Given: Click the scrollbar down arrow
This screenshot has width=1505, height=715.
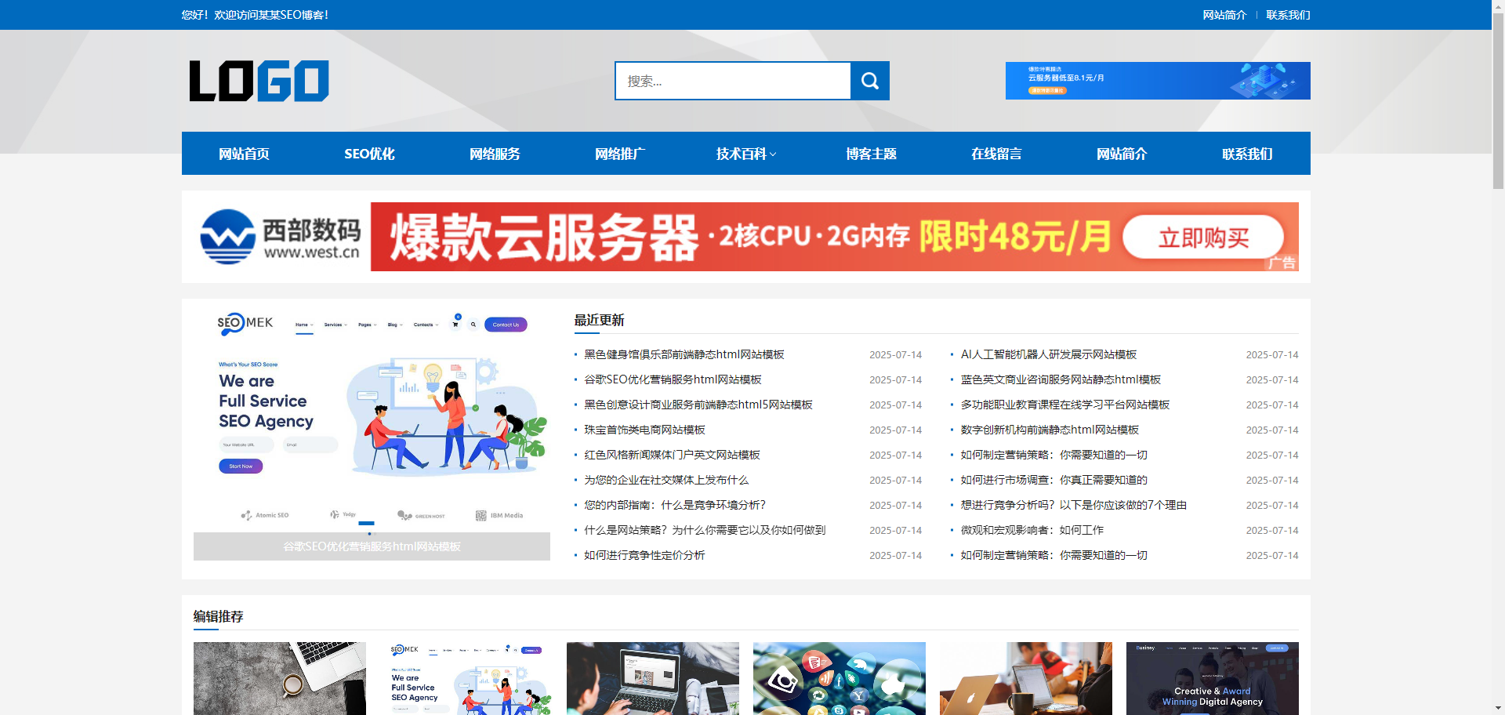Looking at the screenshot, I should (x=1498, y=709).
